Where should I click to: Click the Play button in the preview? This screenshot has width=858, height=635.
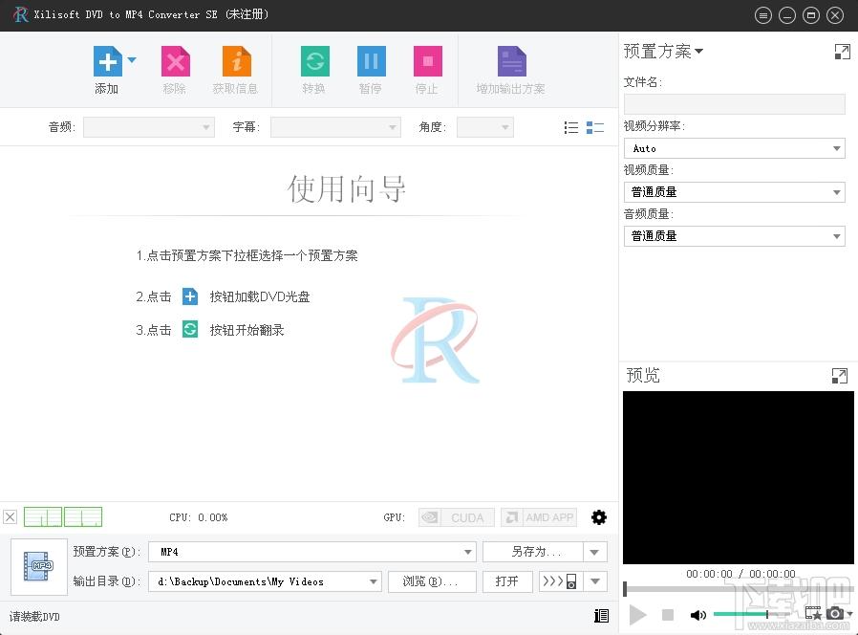coord(637,615)
